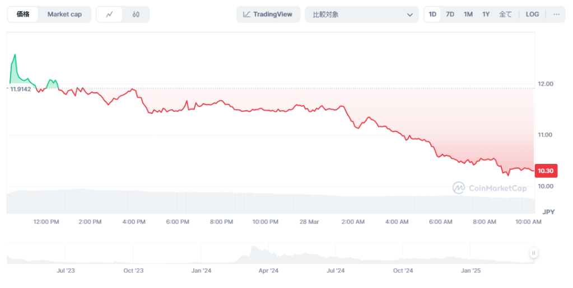Click the Apr '24 volume peak in navigator
Screen dimensions: 573x288
click(254, 248)
